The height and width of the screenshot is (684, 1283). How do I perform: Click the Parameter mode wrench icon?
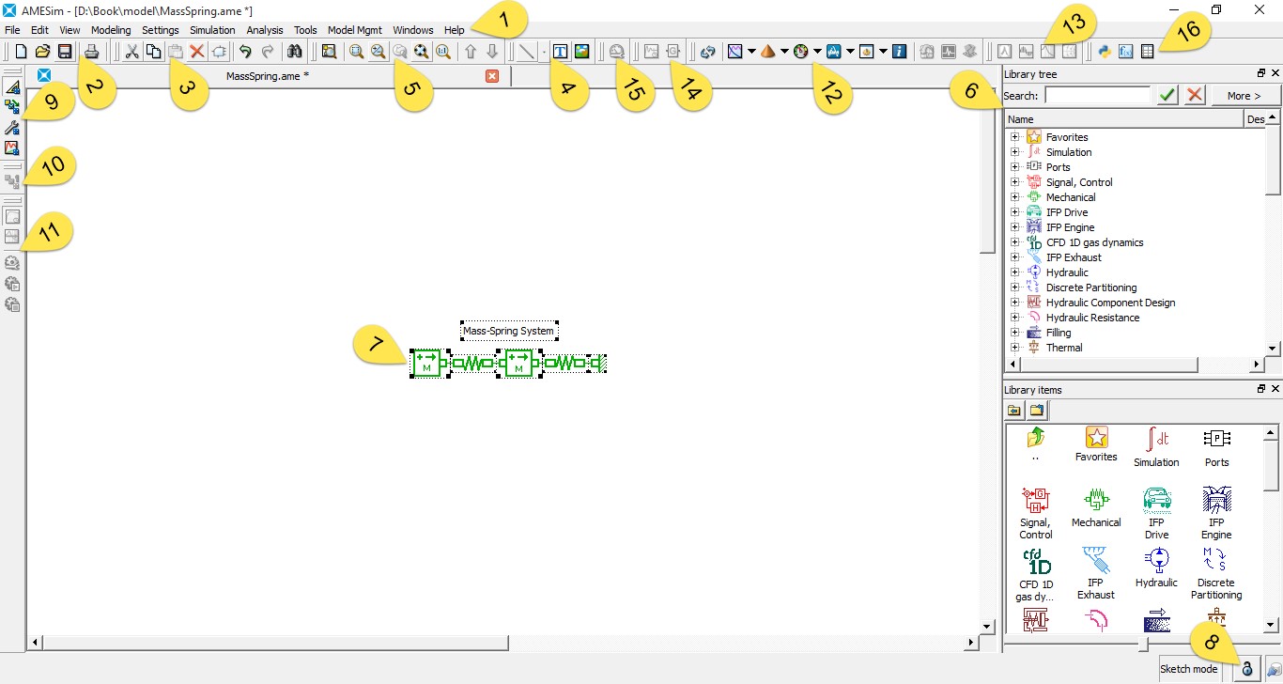[12, 128]
